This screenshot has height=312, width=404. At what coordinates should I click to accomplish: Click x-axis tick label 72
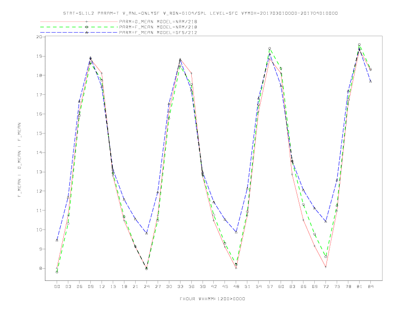[x=325, y=287]
